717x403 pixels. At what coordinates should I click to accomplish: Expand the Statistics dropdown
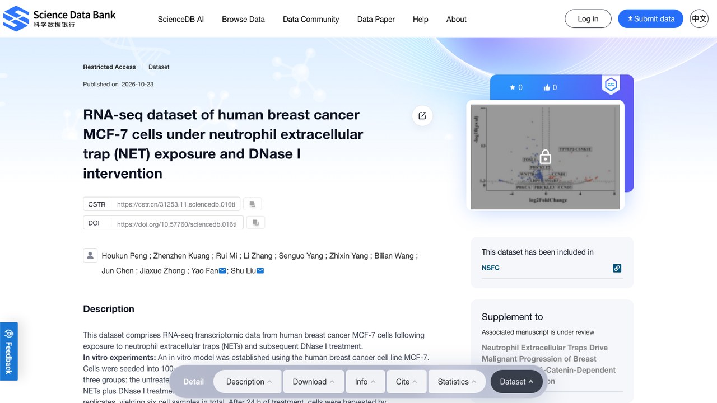[x=458, y=382]
